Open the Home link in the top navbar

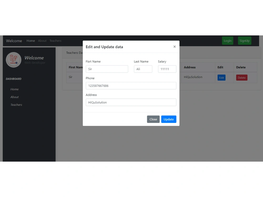(x=31, y=41)
